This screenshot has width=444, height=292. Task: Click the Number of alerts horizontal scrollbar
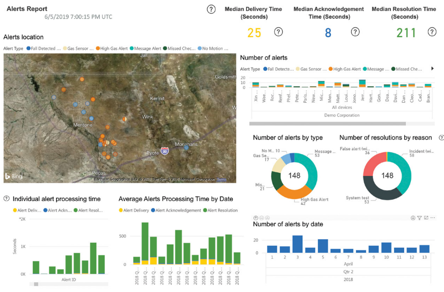point(328,124)
